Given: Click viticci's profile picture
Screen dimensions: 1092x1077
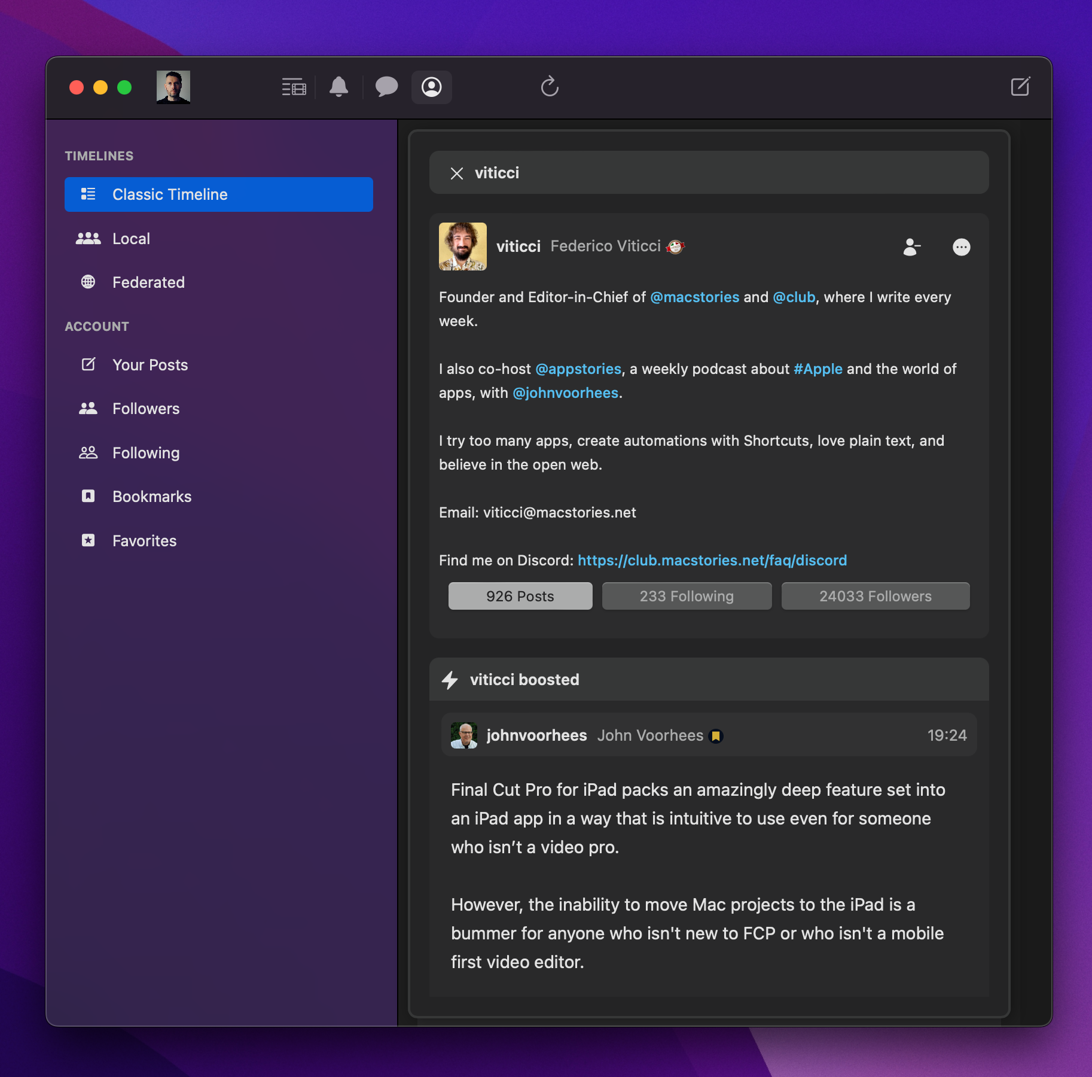Looking at the screenshot, I should point(463,247).
